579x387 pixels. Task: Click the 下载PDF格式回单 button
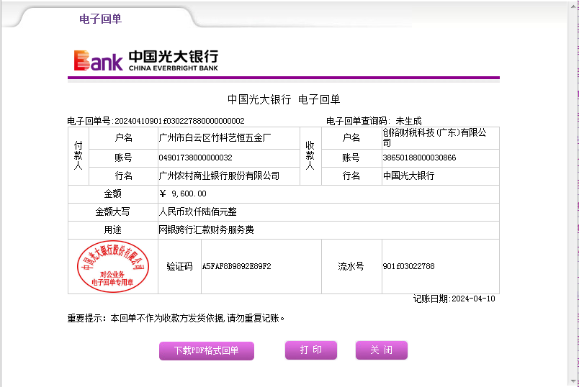207,350
